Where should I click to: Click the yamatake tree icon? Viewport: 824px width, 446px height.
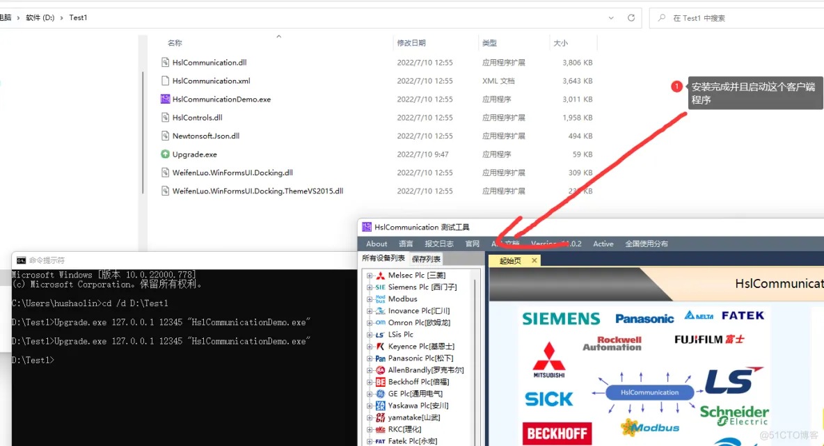(x=381, y=417)
